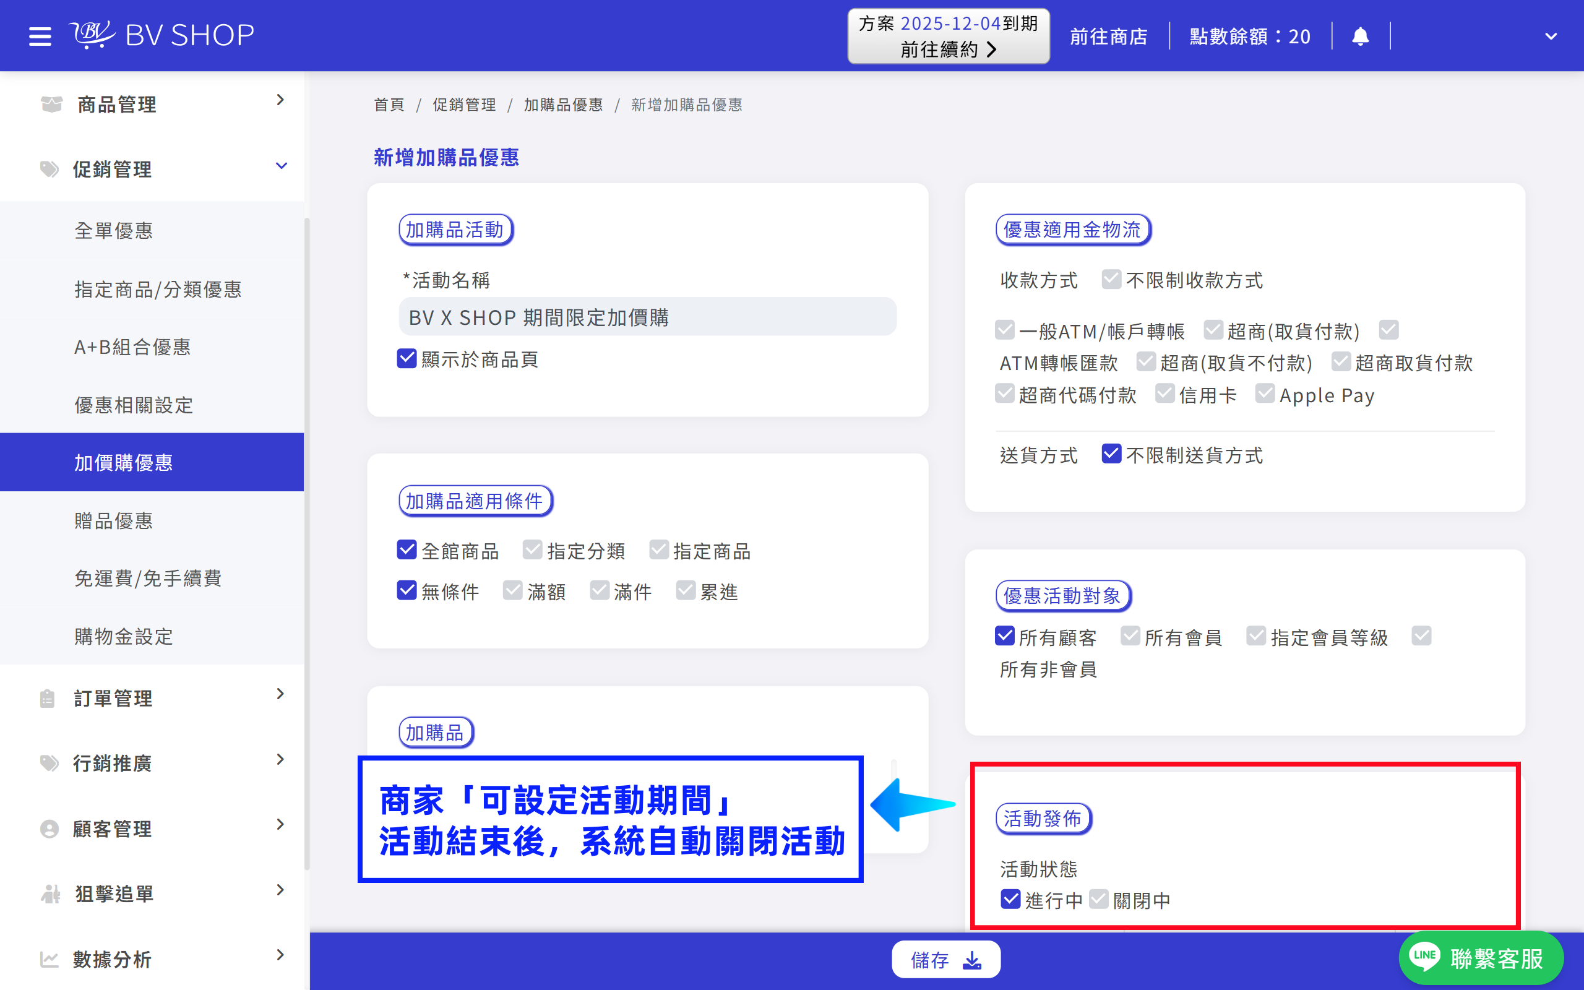Image resolution: width=1584 pixels, height=990 pixels.
Task: Check the 累進 condition checkbox
Action: click(686, 590)
